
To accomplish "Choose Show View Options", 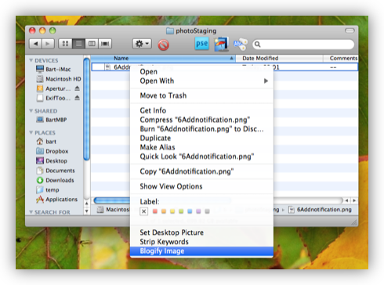I will 201,186.
